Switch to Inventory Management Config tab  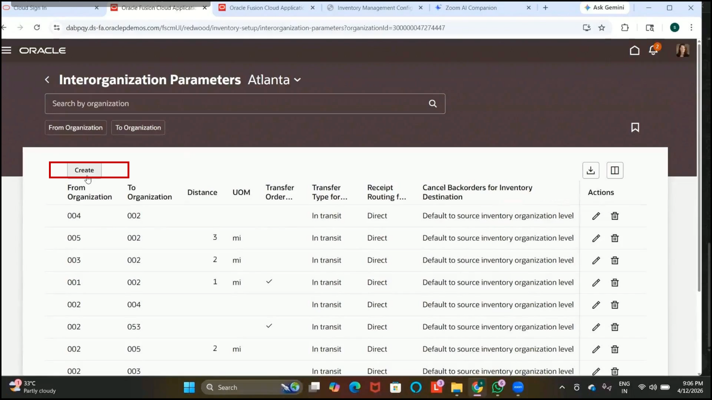point(375,8)
